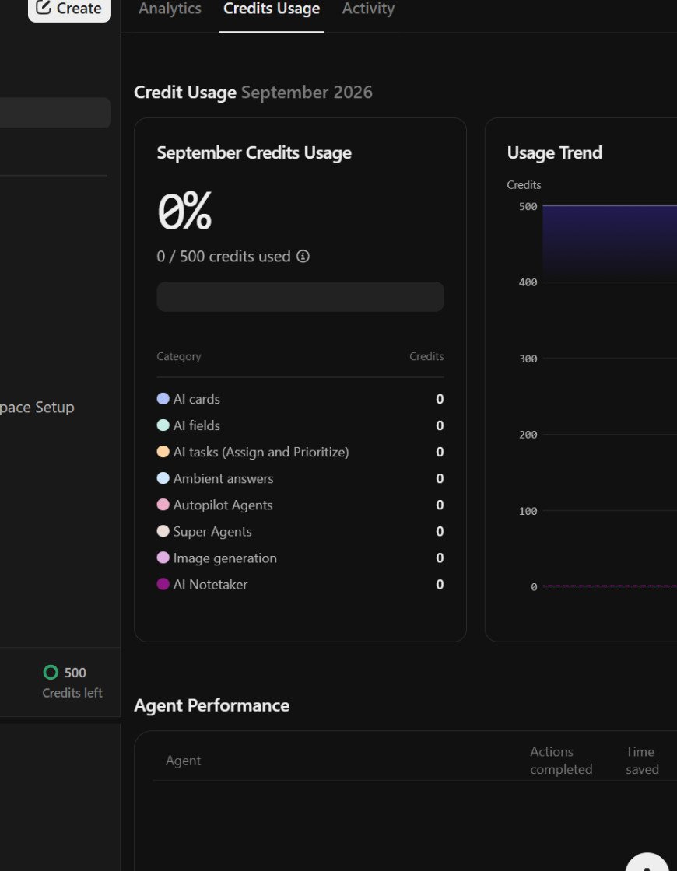The width and height of the screenshot is (677, 871).
Task: Click the 'Actions completed' column header
Action: click(x=561, y=761)
